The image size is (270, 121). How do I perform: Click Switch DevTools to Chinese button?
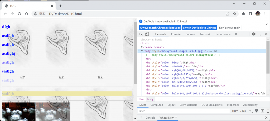200,28
